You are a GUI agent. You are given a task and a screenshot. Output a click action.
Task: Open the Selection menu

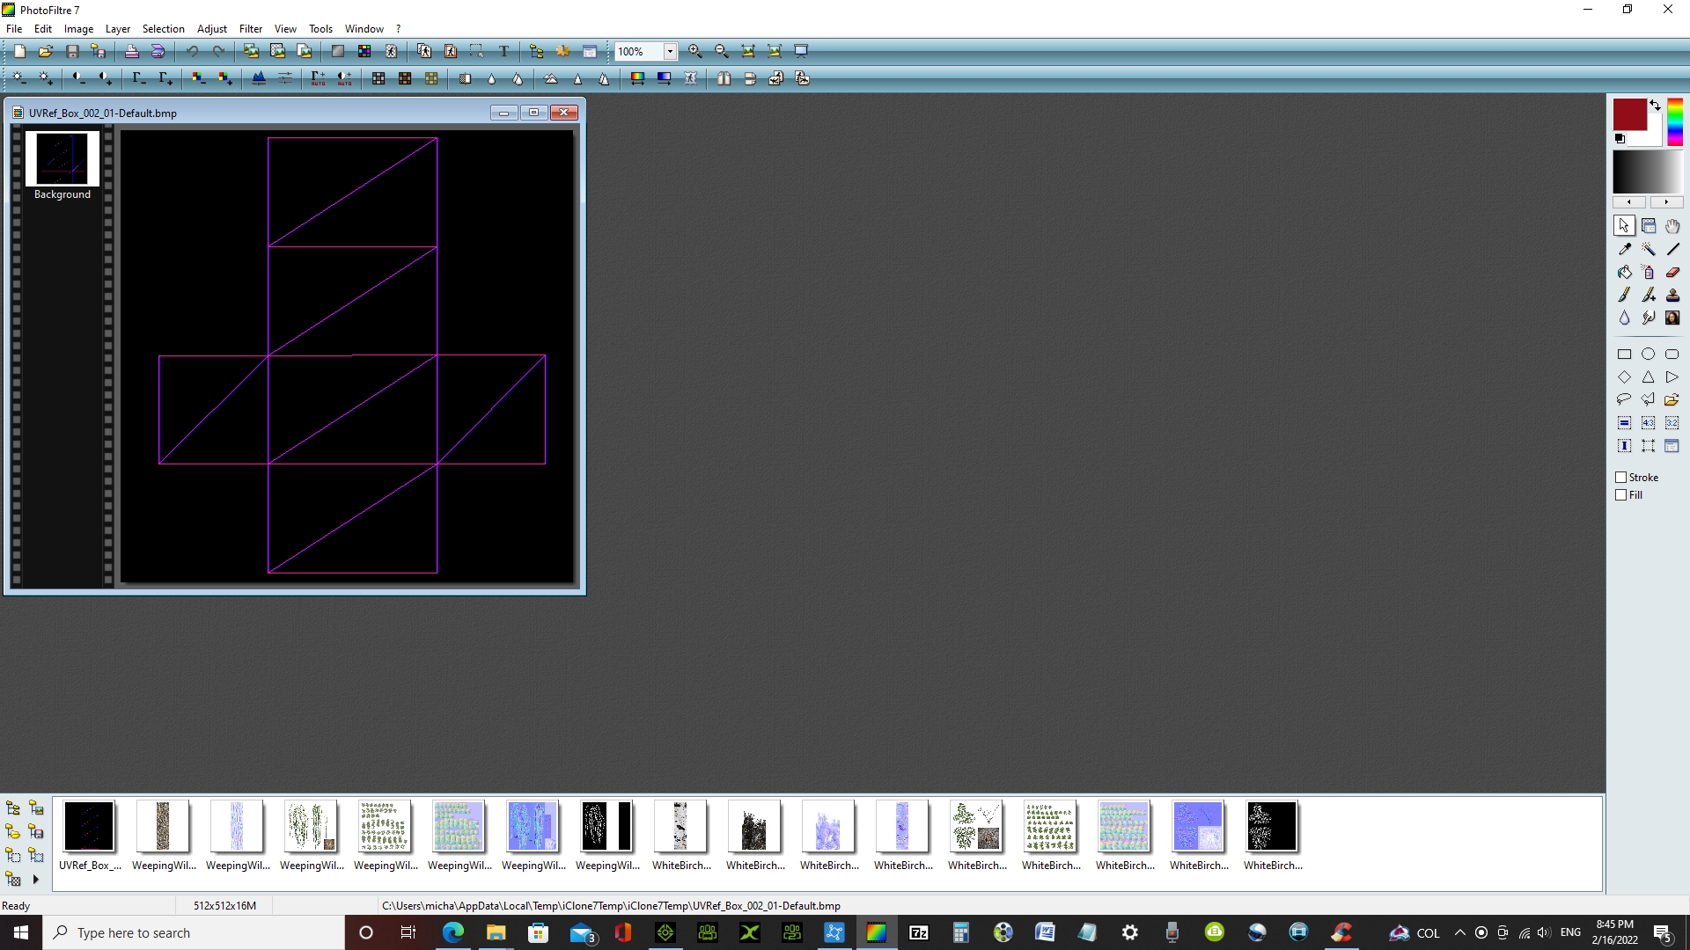pyautogui.click(x=163, y=29)
